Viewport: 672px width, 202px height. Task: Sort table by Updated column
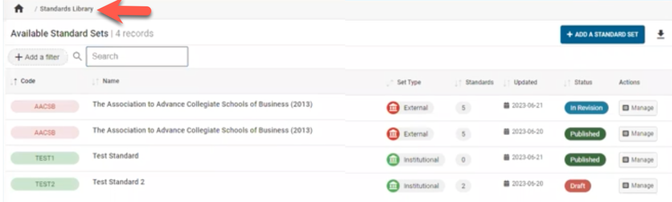[525, 82]
